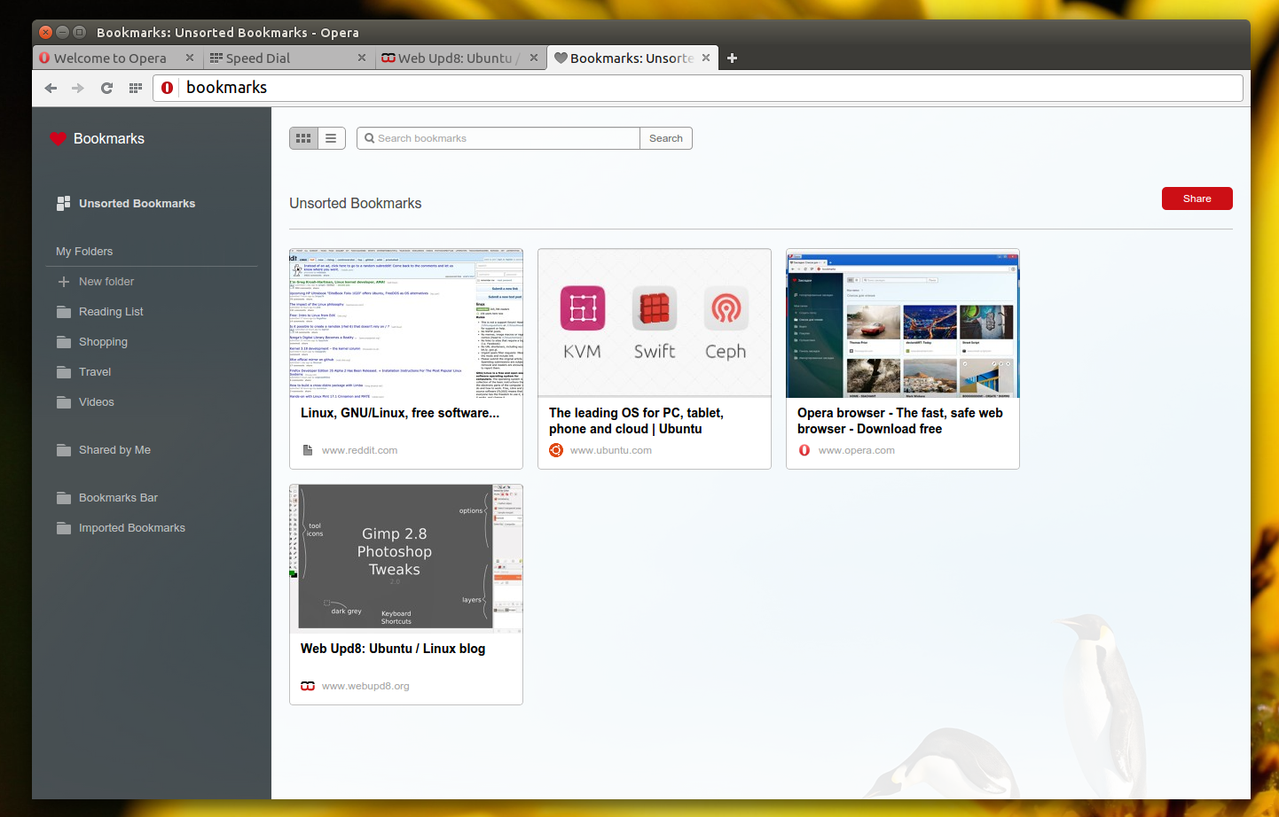This screenshot has width=1279, height=817.
Task: Click 'The leading OS for PC' title
Action: click(x=636, y=421)
